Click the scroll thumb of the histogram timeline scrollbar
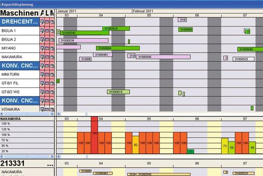The image size is (263, 176). [87, 157]
